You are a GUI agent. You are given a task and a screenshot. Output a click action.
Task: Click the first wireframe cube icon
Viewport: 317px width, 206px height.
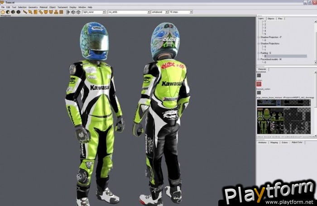[73, 12]
